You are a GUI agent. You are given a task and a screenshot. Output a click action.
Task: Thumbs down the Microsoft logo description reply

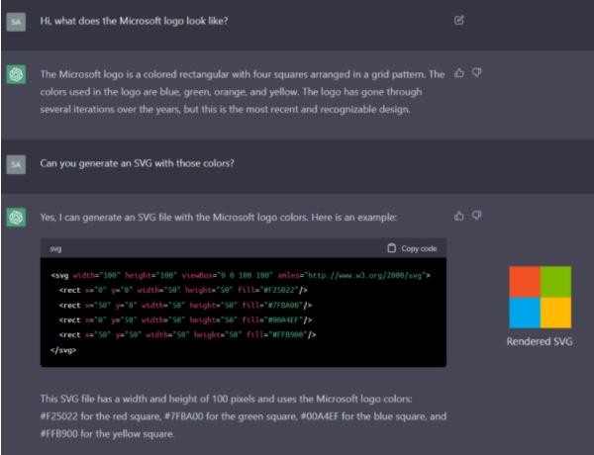[476, 73]
